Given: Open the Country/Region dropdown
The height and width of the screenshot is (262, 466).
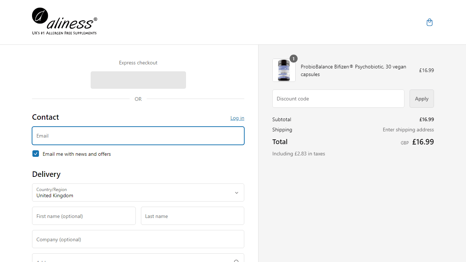Looking at the screenshot, I should point(138,192).
